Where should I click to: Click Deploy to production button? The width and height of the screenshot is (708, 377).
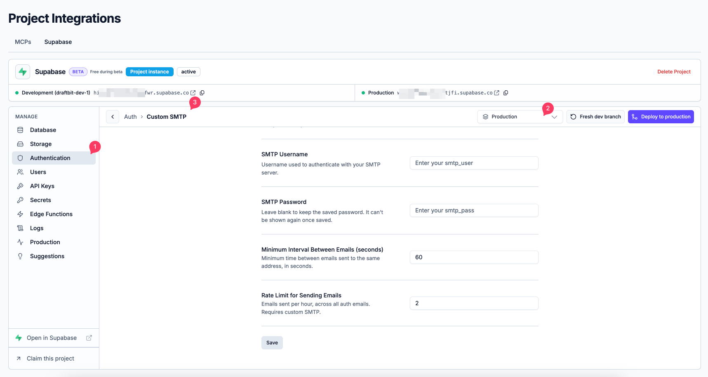tap(661, 117)
